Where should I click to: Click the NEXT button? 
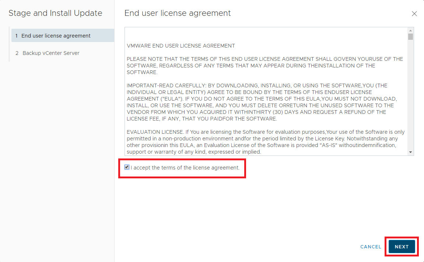[402, 247]
